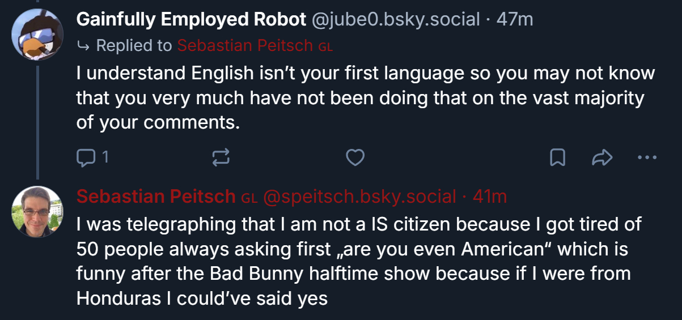Click the 47m post timestamp
Image resolution: width=682 pixels, height=320 pixels.
coord(515,19)
